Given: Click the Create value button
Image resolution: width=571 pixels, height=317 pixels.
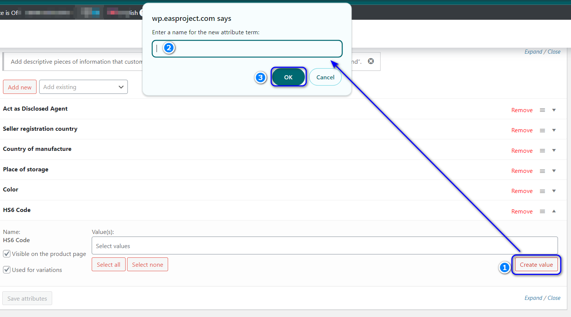Looking at the screenshot, I should [x=536, y=264].
